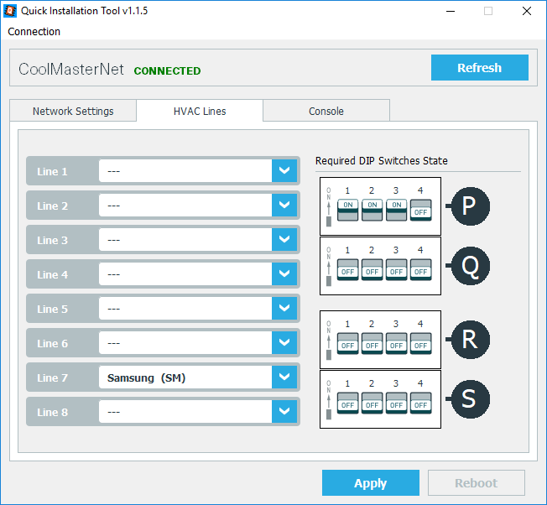
Task: Click DIP switch 2 in the Q block
Action: pyautogui.click(x=372, y=269)
